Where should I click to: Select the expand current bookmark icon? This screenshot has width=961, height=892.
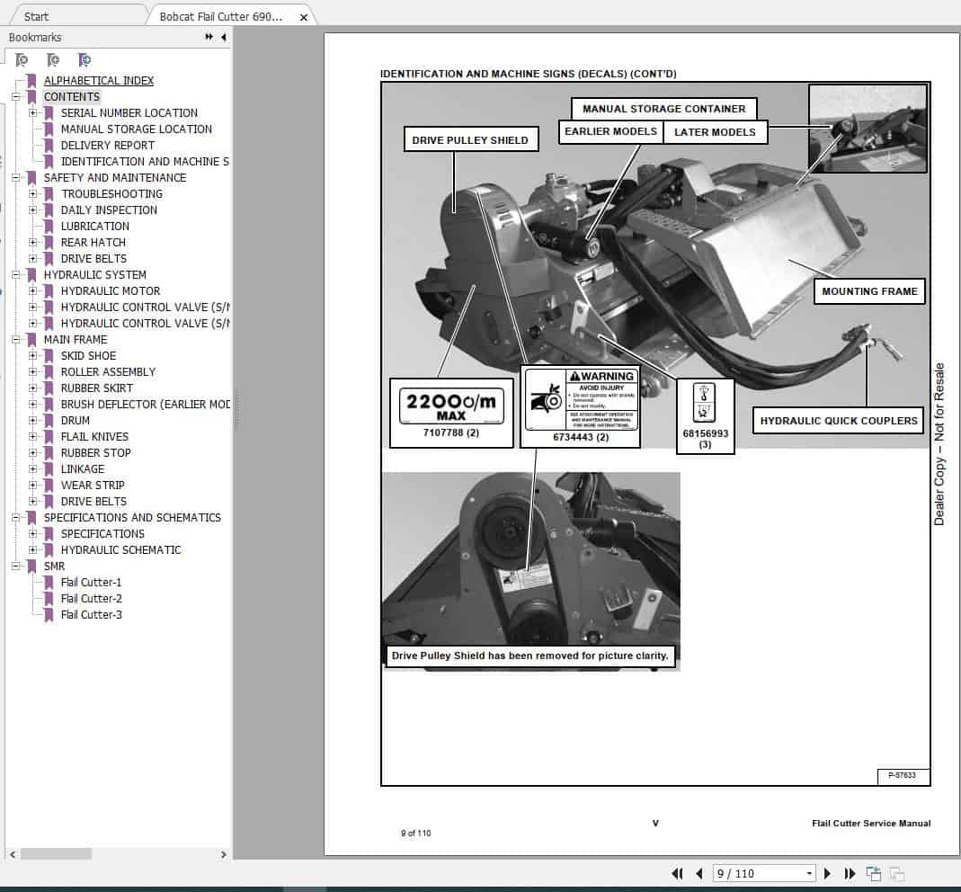pos(85,60)
